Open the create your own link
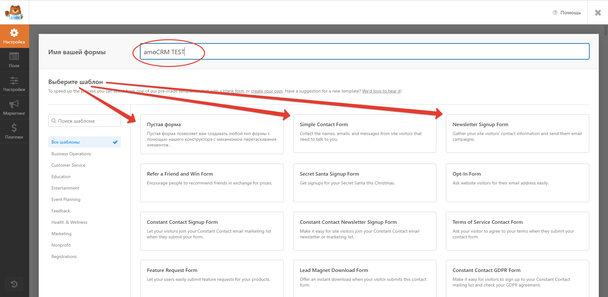 267,91
